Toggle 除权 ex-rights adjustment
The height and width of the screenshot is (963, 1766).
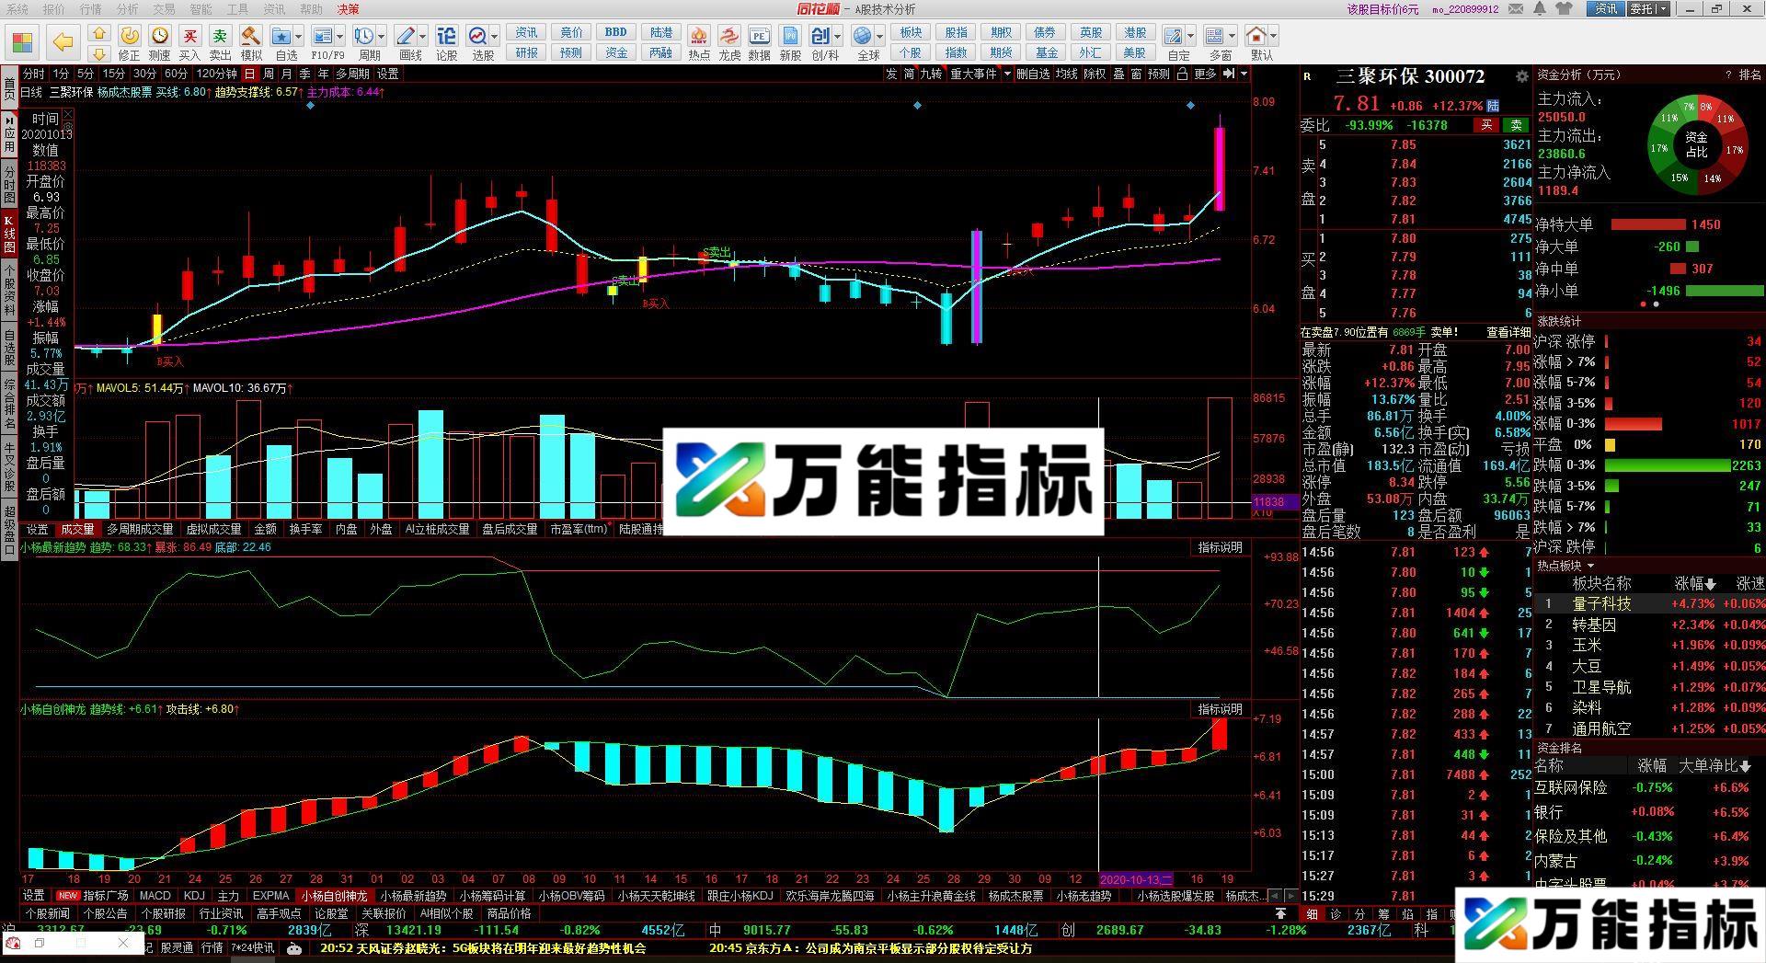[x=1095, y=74]
